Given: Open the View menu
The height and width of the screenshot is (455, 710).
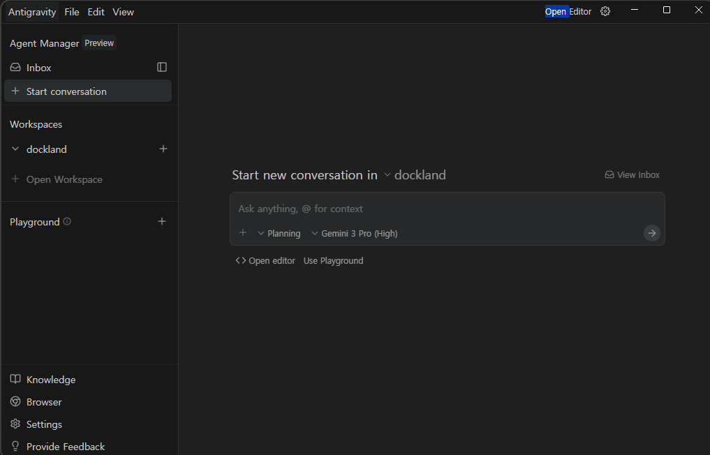Looking at the screenshot, I should pyautogui.click(x=123, y=12).
